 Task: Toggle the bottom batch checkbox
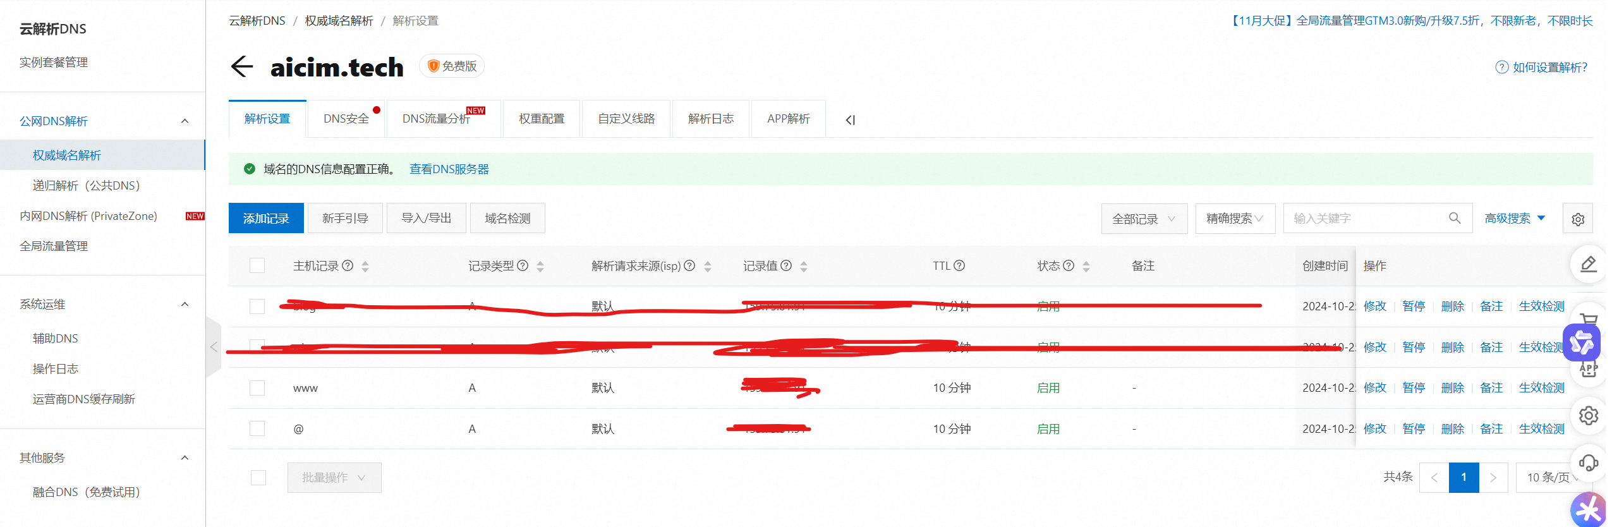point(258,478)
